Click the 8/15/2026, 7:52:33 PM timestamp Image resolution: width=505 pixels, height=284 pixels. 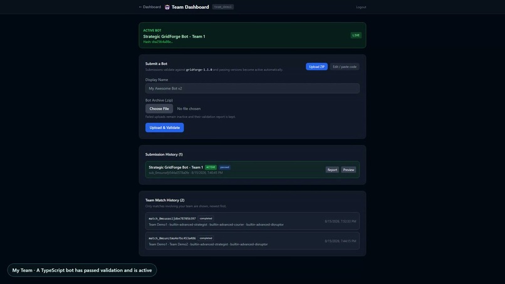coord(340,221)
